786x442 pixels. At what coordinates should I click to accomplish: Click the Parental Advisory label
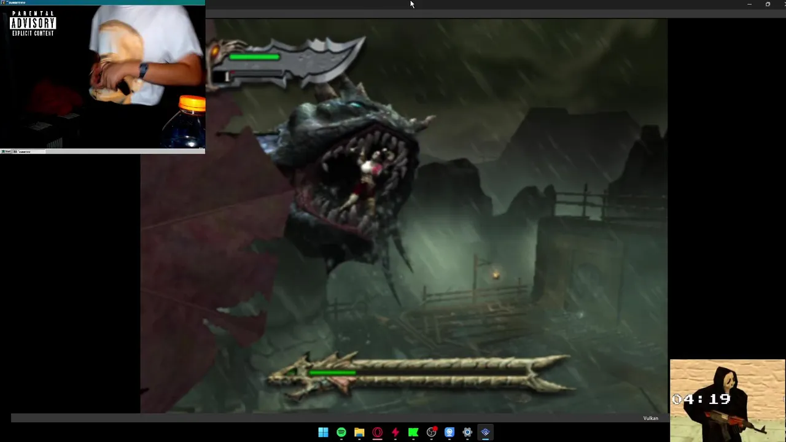coord(33,23)
